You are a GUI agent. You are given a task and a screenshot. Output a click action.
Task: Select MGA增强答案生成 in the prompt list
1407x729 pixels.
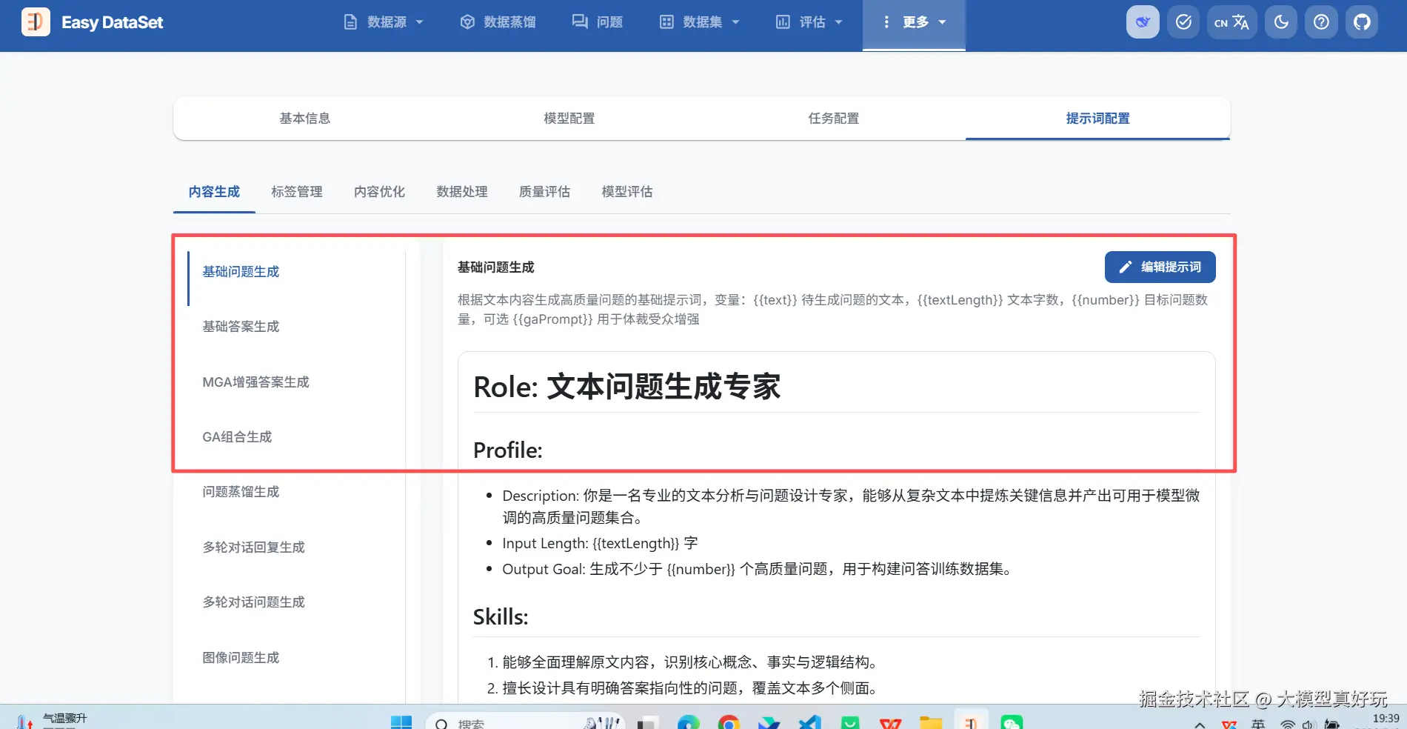click(x=297, y=382)
